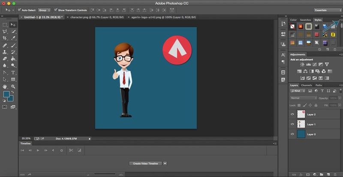Toggle lock all for layer
The height and width of the screenshot is (177, 343).
pyautogui.click(x=316, y=105)
